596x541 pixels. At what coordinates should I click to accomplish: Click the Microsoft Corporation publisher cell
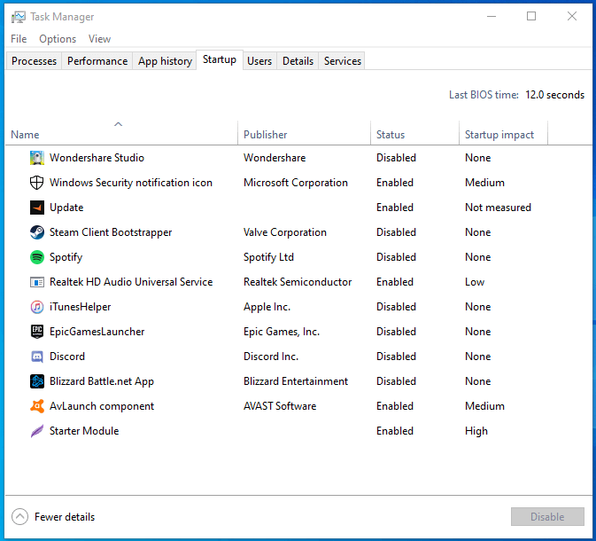tap(295, 183)
